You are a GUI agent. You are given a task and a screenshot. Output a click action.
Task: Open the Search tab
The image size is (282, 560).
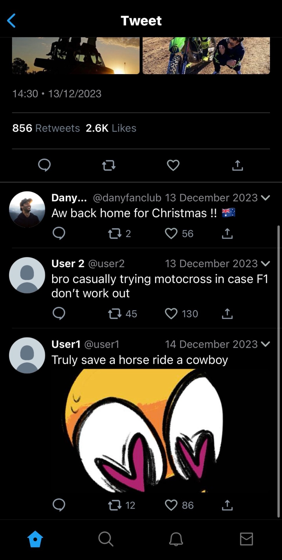tap(106, 539)
